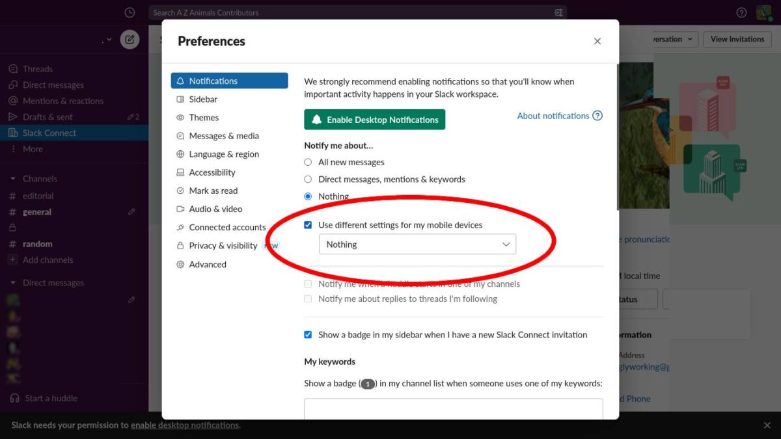Click Add channels
The height and width of the screenshot is (439, 781).
[48, 260]
